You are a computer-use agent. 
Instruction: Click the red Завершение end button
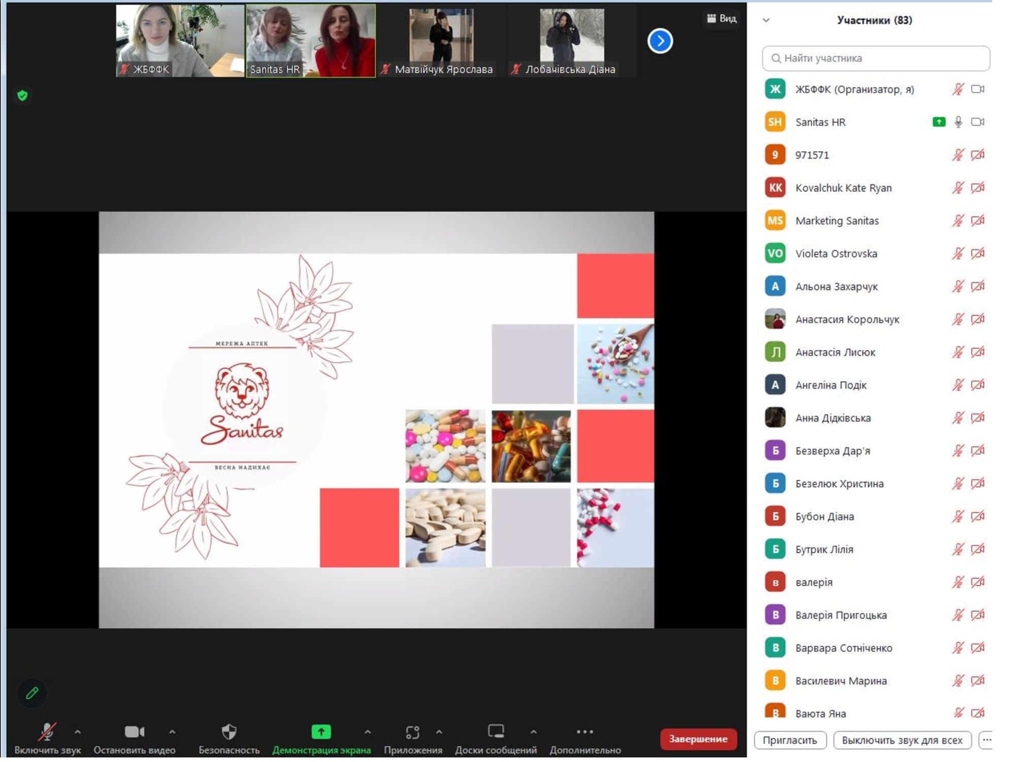698,739
